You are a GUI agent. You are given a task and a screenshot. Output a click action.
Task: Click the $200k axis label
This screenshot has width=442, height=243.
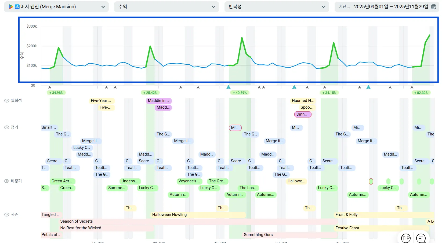click(32, 46)
